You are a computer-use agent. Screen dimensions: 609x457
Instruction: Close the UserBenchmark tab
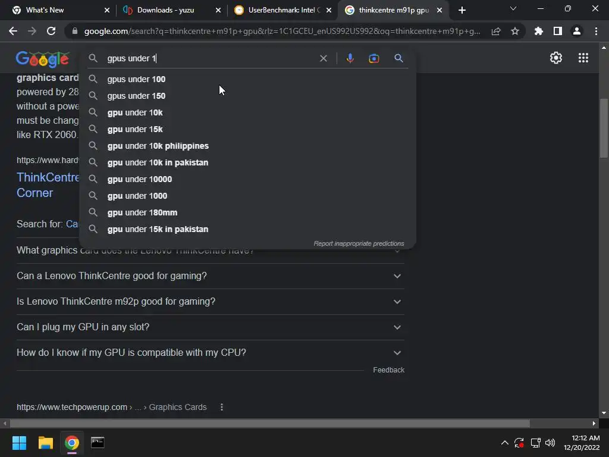tap(329, 10)
